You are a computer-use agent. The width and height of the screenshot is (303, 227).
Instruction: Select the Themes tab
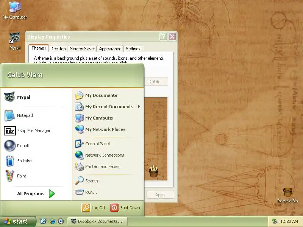39,48
